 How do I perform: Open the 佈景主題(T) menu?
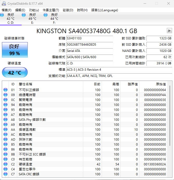click(51, 10)
